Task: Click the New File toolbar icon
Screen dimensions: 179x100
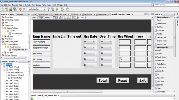Action: (3, 9)
